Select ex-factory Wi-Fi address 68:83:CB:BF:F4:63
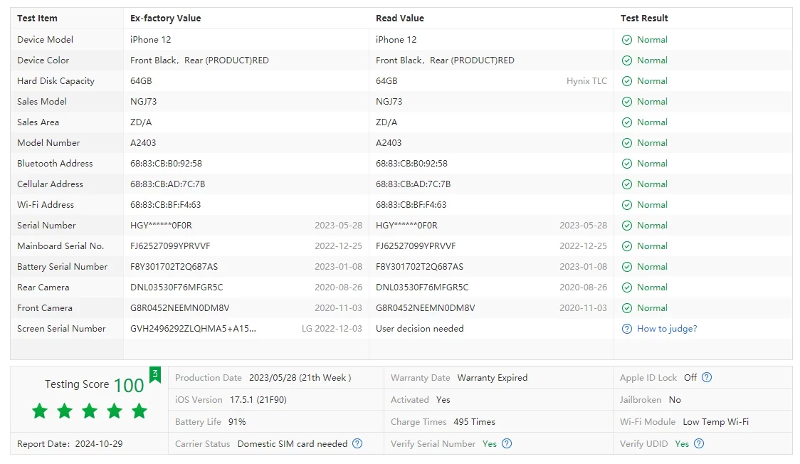Viewport: 800px width, 464px height. (165, 205)
